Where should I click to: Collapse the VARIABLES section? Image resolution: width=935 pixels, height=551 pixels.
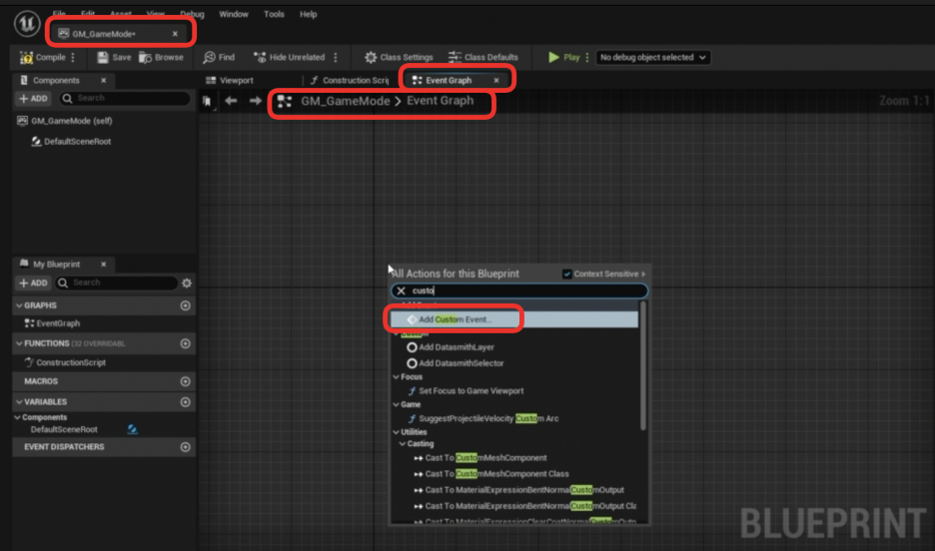19,402
